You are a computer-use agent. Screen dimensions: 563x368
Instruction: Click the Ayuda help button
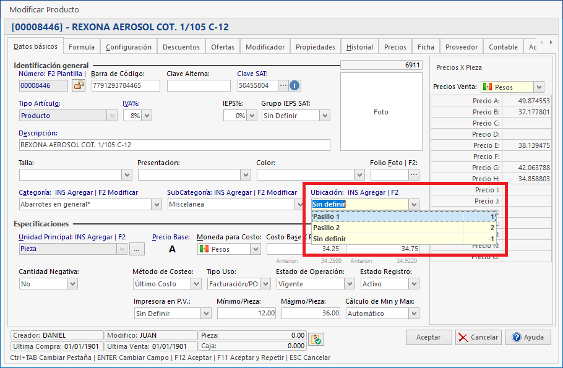[528, 337]
